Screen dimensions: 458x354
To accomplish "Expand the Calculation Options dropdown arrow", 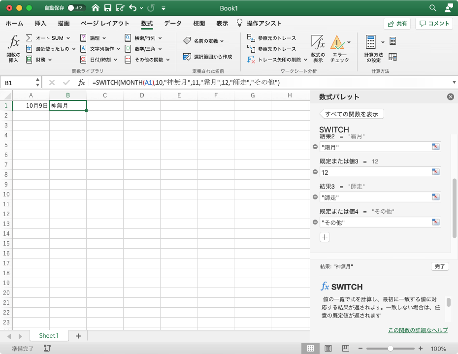I will coord(383,42).
